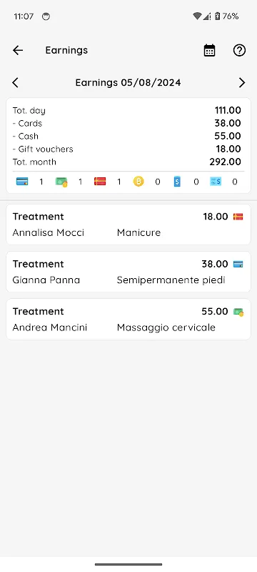Open Andrea Mancini's Massaggio cervicale entry

[x=128, y=319]
